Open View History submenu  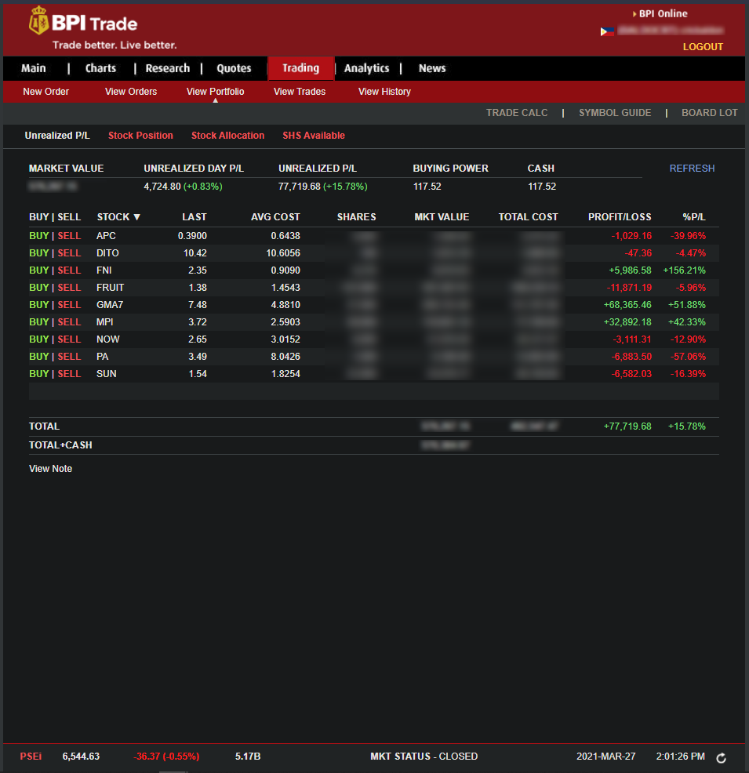(x=384, y=92)
